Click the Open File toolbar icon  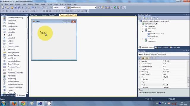[x=12, y=7]
